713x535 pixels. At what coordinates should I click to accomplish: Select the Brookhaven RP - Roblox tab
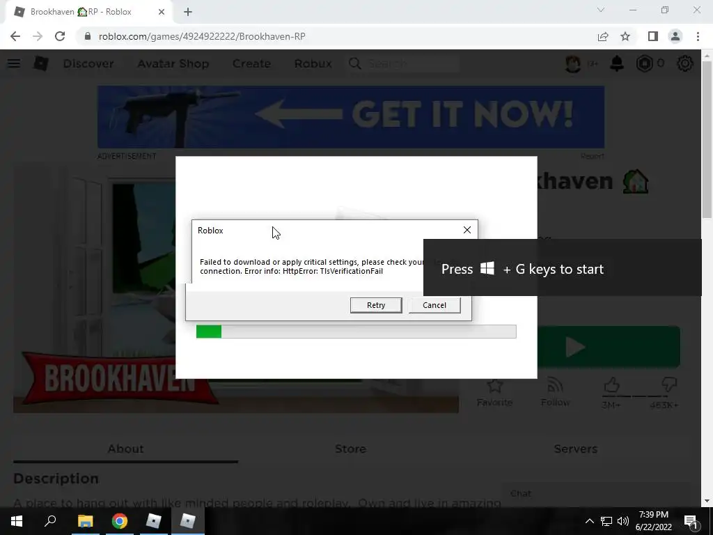[x=88, y=12]
